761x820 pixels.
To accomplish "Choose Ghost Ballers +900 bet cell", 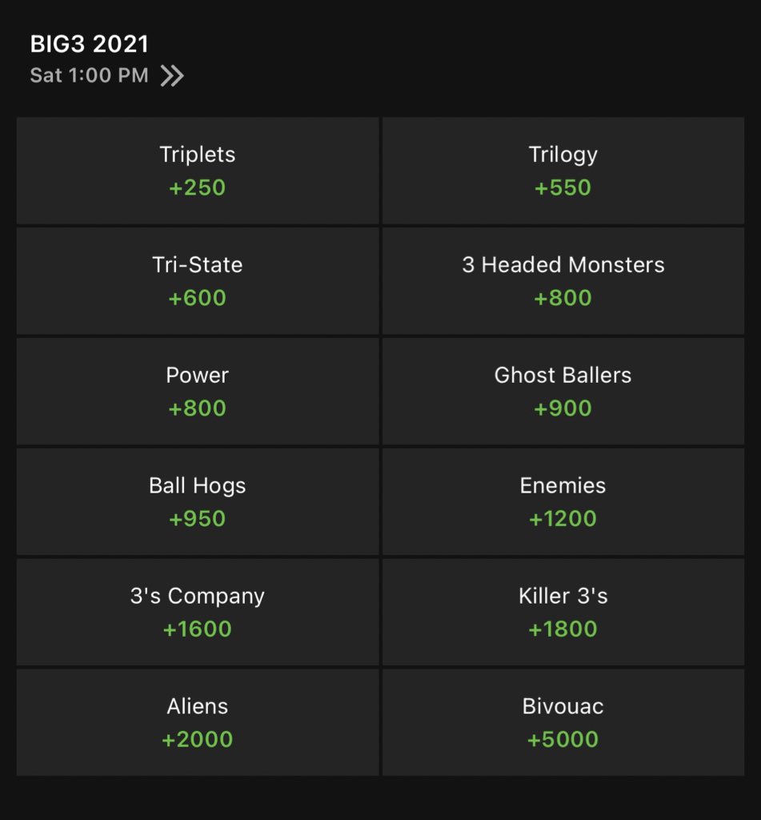I will point(563,391).
